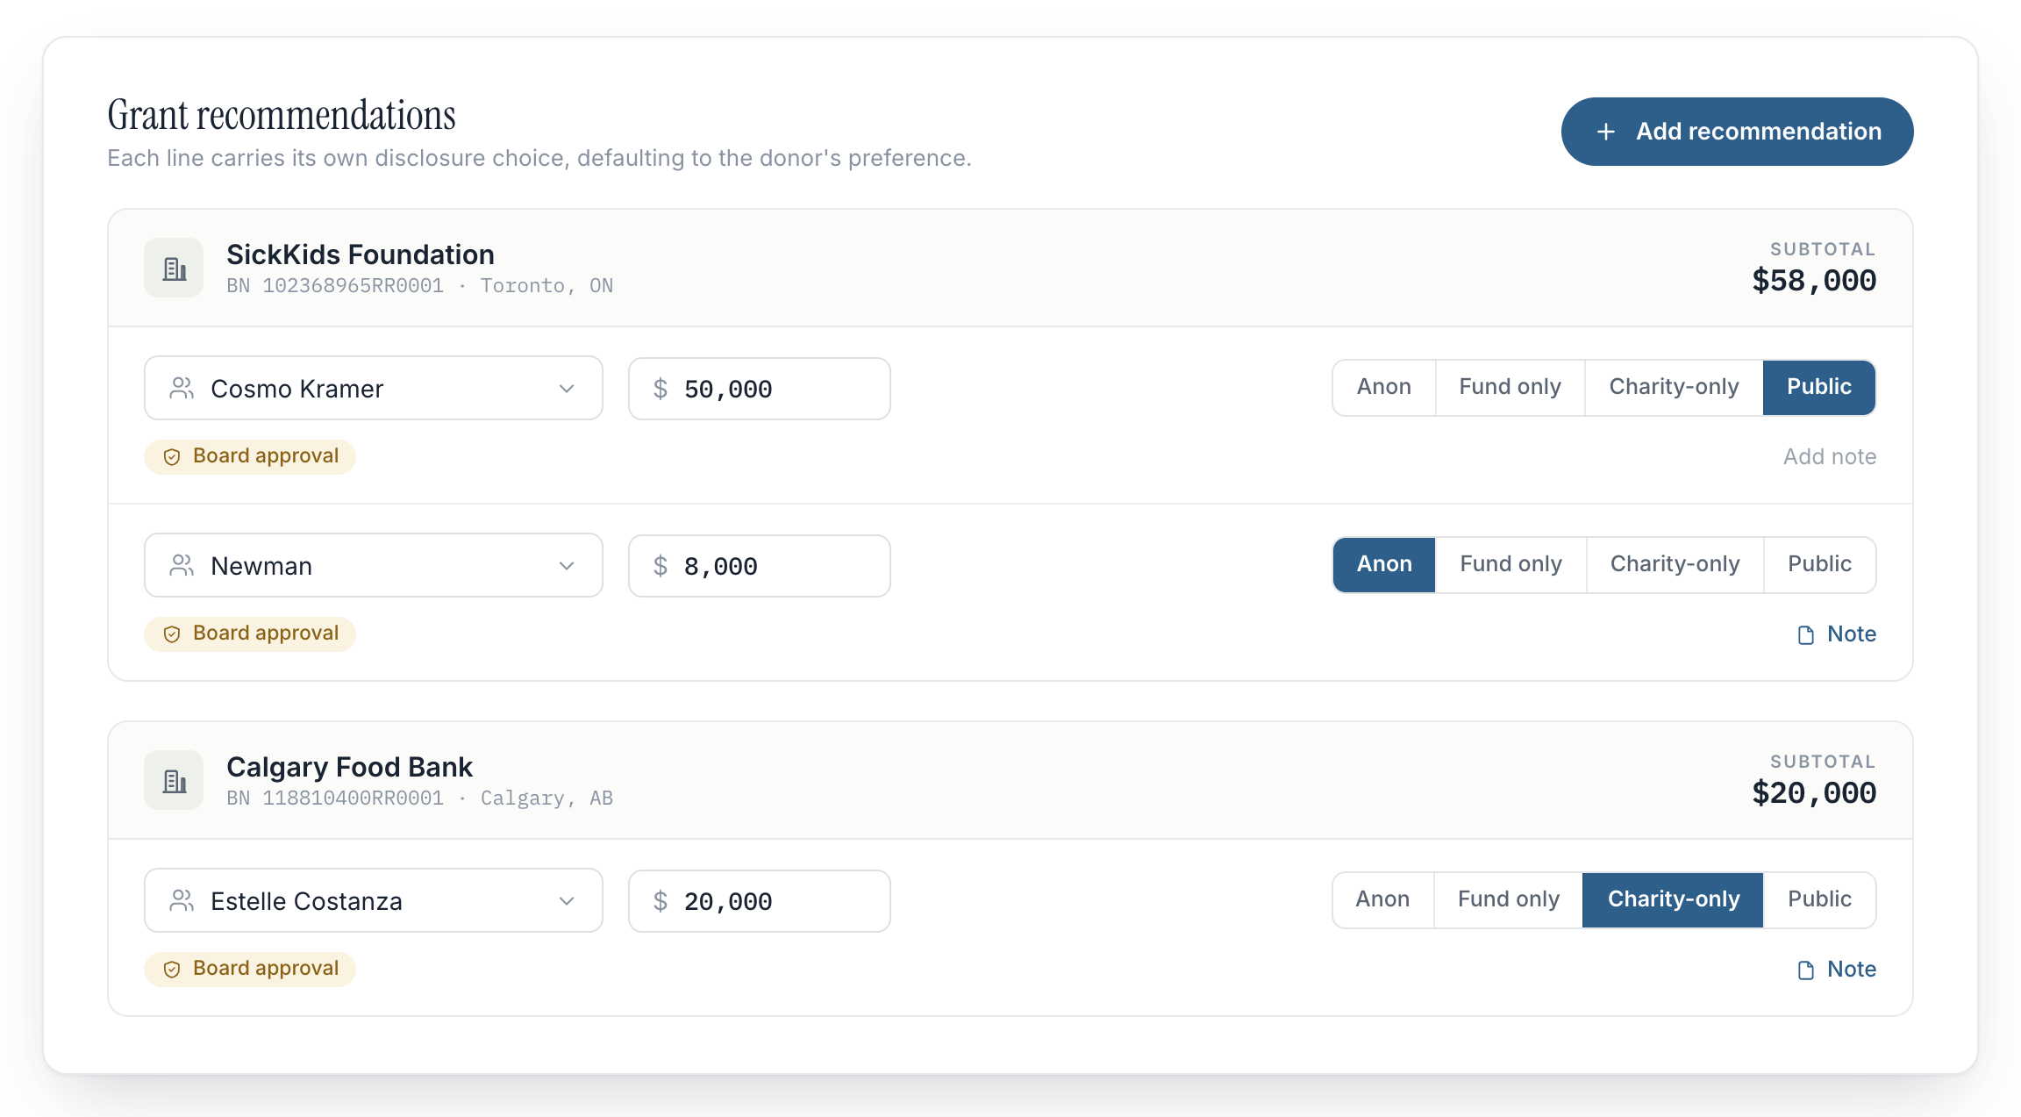
Task: Switch Newman's disclosure to Charity-only
Action: (1675, 564)
